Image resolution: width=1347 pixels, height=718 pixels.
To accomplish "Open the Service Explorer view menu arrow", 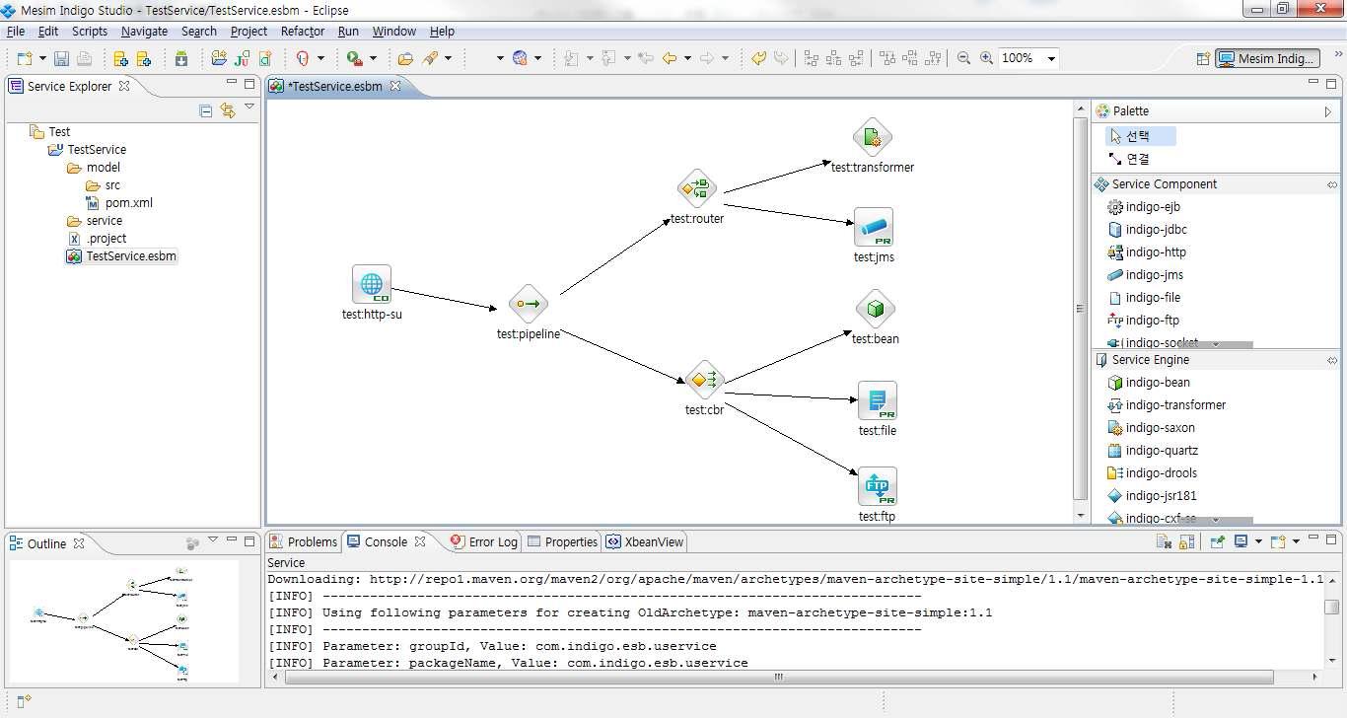I will tap(249, 108).
